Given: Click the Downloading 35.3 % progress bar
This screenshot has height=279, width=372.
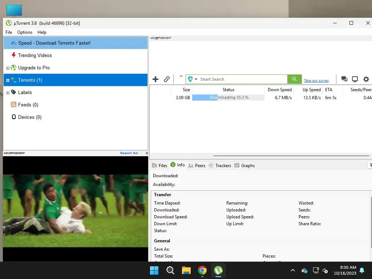Looking at the screenshot, I should point(228,97).
